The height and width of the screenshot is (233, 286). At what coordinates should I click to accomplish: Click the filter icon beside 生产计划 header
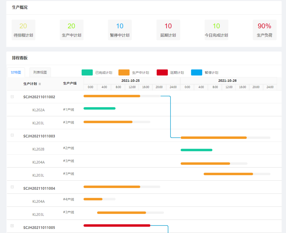(x=40, y=84)
